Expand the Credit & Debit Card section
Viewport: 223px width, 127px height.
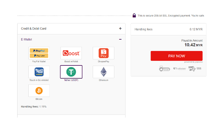(x=120, y=29)
